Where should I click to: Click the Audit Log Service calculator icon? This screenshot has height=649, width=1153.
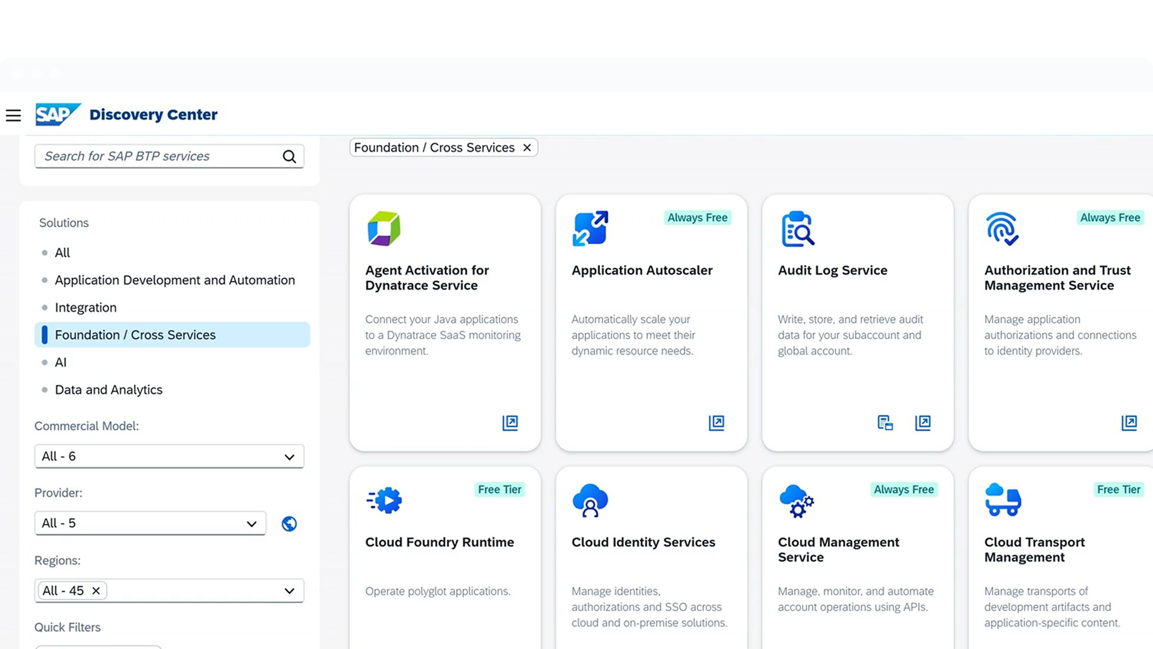pyautogui.click(x=885, y=422)
